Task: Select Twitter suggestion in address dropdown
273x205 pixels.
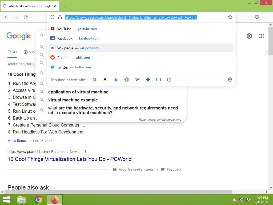Action: tap(141, 67)
